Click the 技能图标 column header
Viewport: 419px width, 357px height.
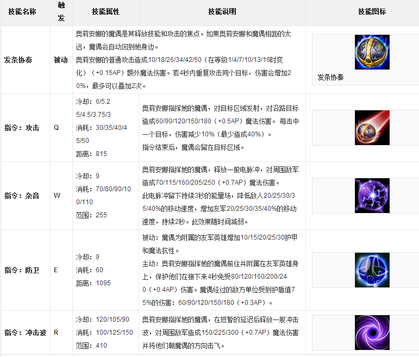[x=372, y=12]
